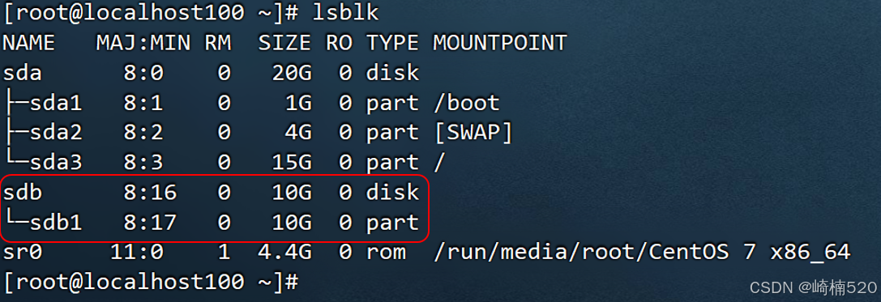Select the MOUNTPOINT column header
The image size is (881, 302).
pos(500,43)
